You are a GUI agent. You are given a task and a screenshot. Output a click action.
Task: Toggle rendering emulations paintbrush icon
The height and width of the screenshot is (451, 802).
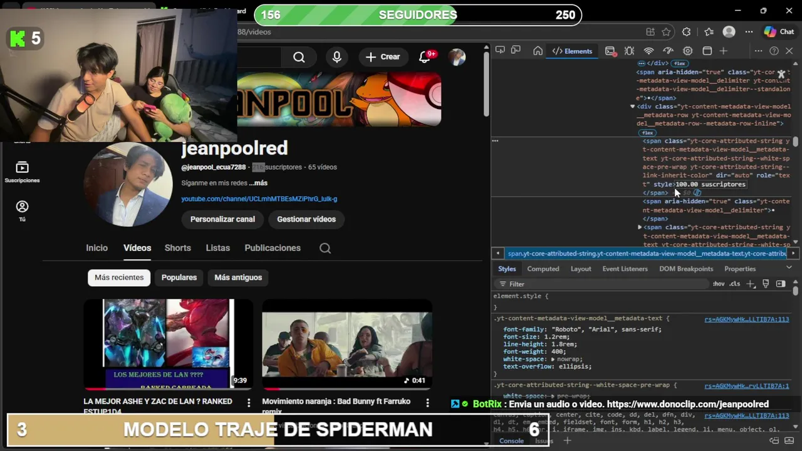pos(766,284)
